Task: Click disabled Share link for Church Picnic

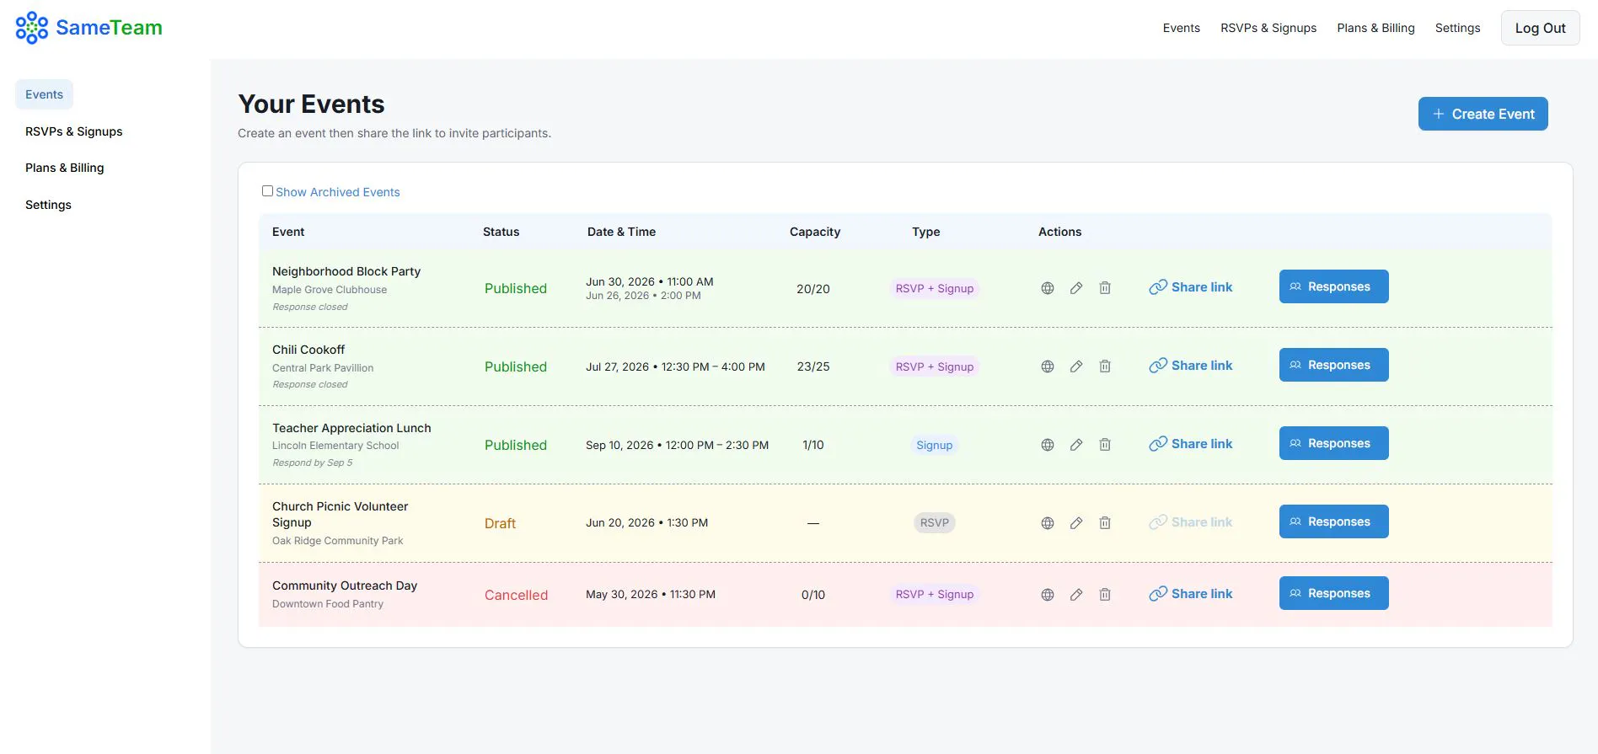Action: (1190, 522)
